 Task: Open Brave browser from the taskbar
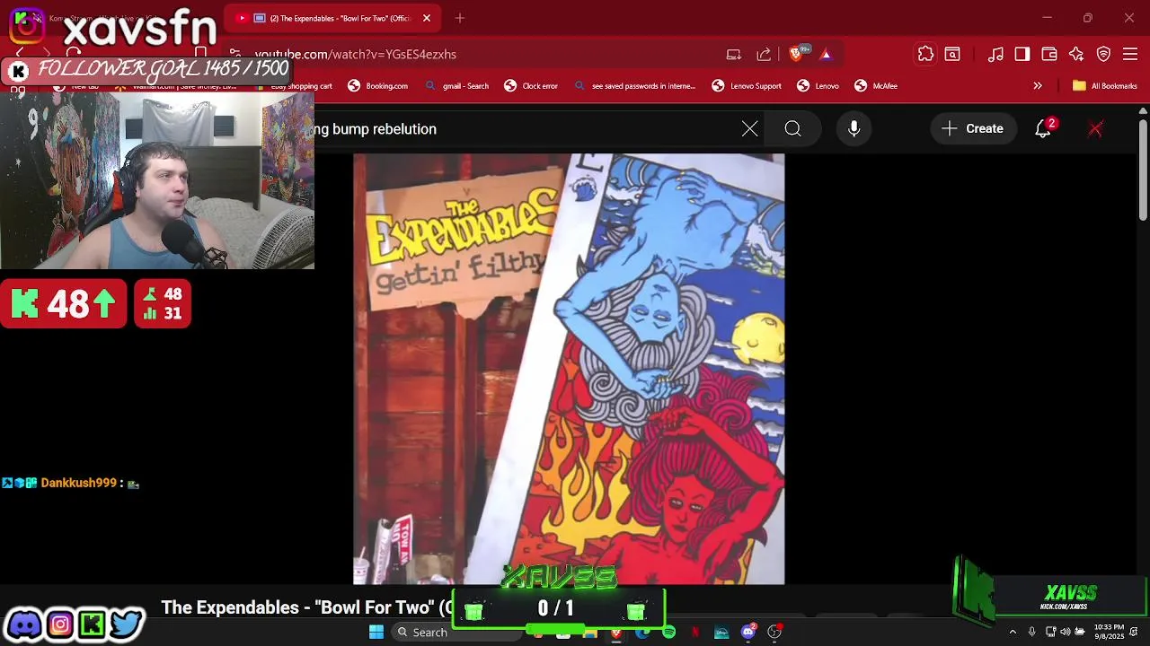coord(616,633)
